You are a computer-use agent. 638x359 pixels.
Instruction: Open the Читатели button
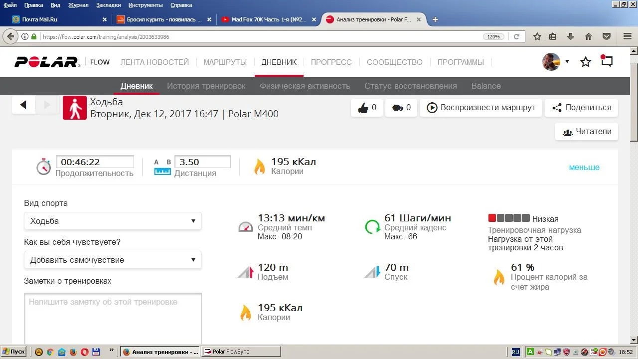tap(587, 132)
